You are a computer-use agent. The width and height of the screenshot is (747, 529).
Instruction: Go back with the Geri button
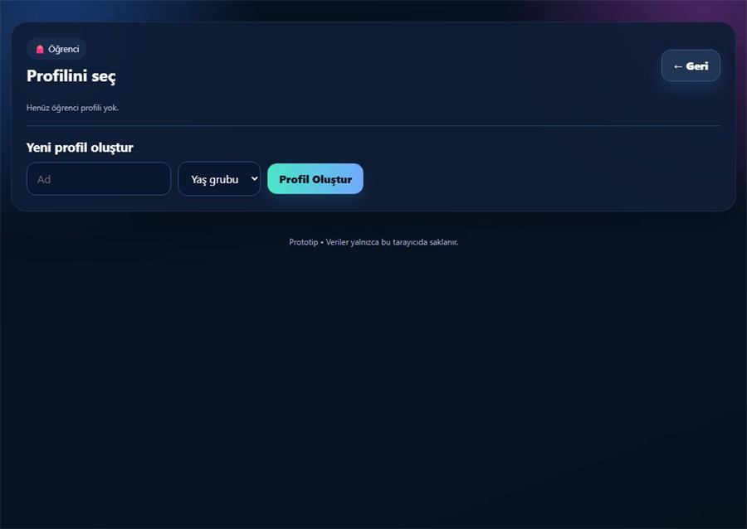click(691, 66)
